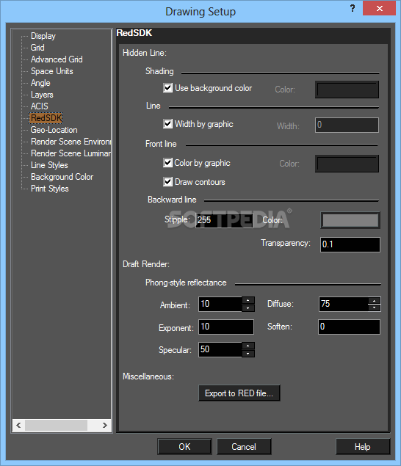
Task: Open Advanced Grid settings page
Action: click(x=57, y=59)
